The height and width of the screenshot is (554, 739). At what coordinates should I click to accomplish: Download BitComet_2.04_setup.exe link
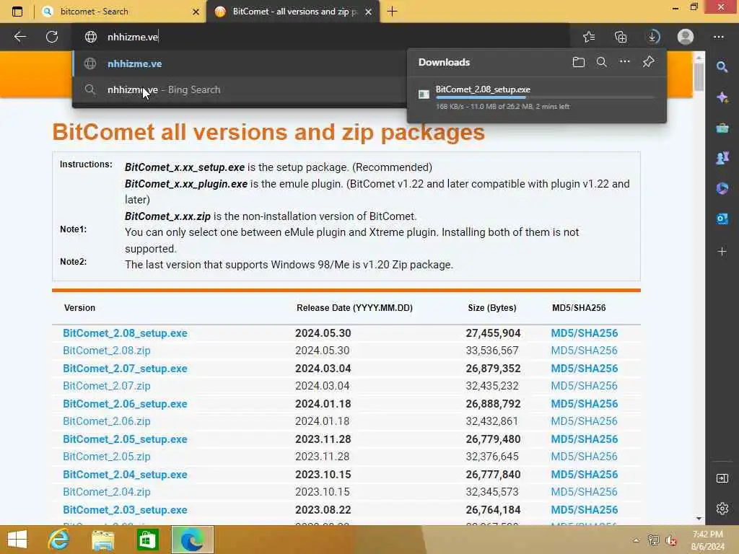point(125,475)
